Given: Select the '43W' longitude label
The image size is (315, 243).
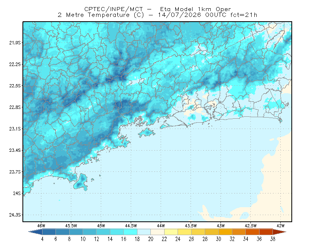Looking at the screenshot, I should point(221,226).
